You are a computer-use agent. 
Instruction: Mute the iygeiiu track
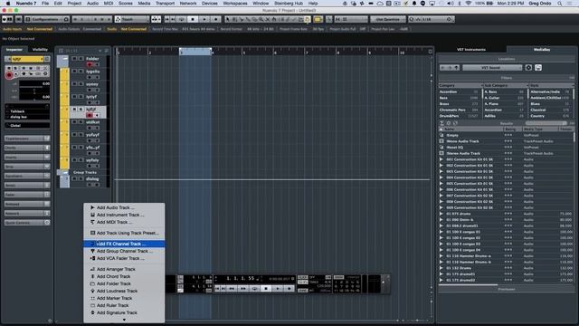74,71
